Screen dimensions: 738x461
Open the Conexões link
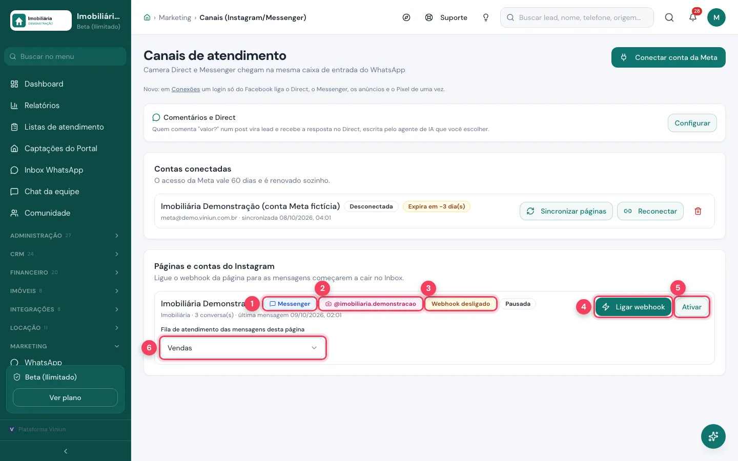coord(186,89)
